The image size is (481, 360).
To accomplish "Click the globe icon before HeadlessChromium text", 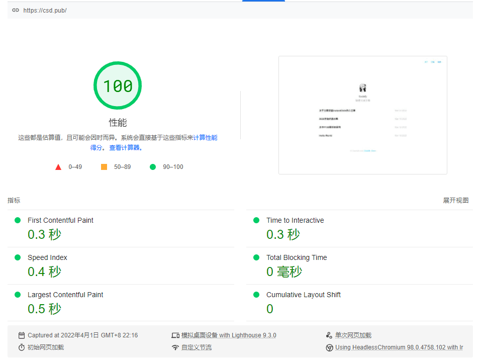I will click(330, 347).
